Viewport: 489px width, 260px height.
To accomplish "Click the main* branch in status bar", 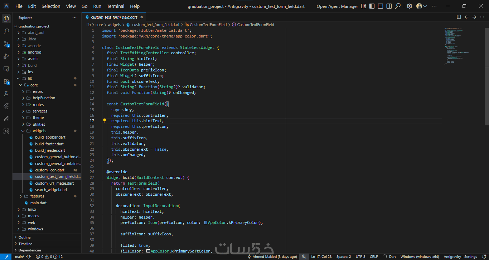I will 19,256.
